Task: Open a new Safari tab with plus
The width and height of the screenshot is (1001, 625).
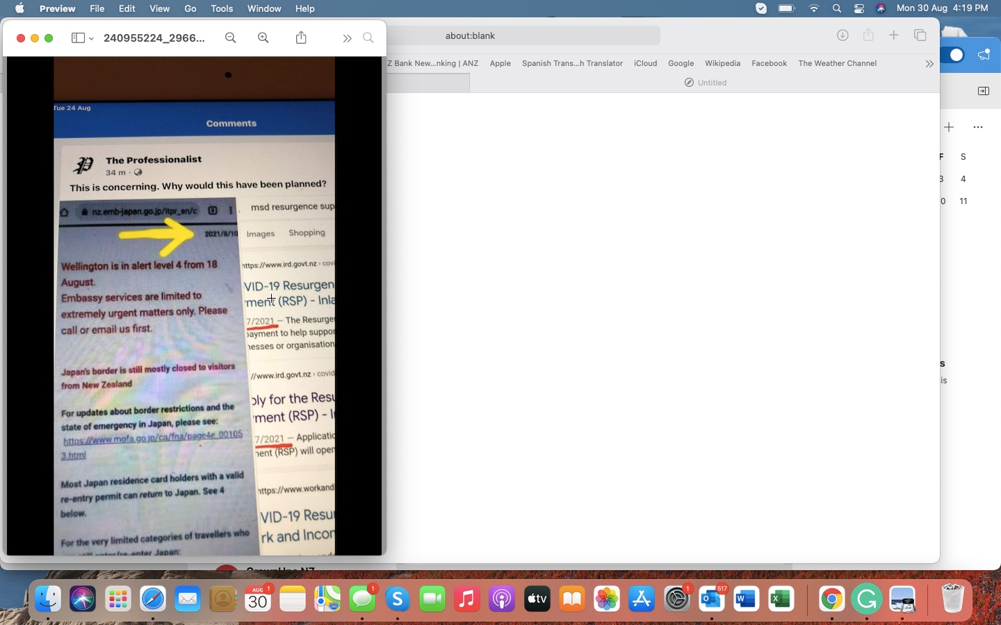Action: (894, 35)
